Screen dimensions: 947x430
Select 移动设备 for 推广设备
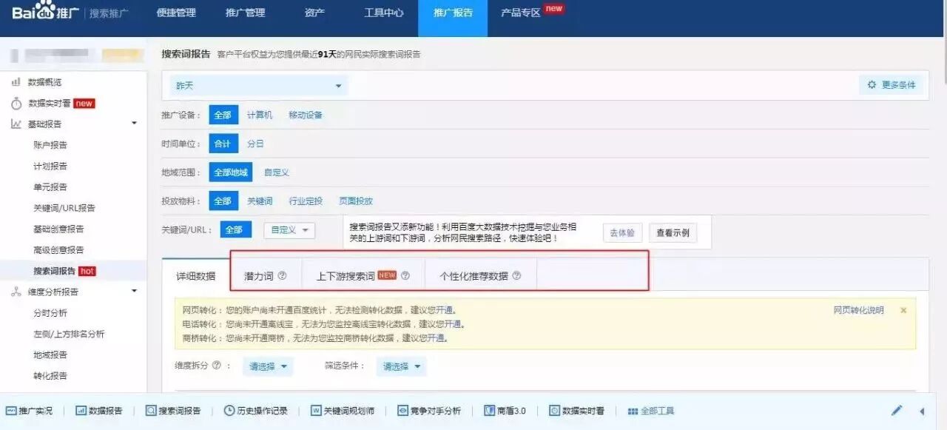point(305,115)
